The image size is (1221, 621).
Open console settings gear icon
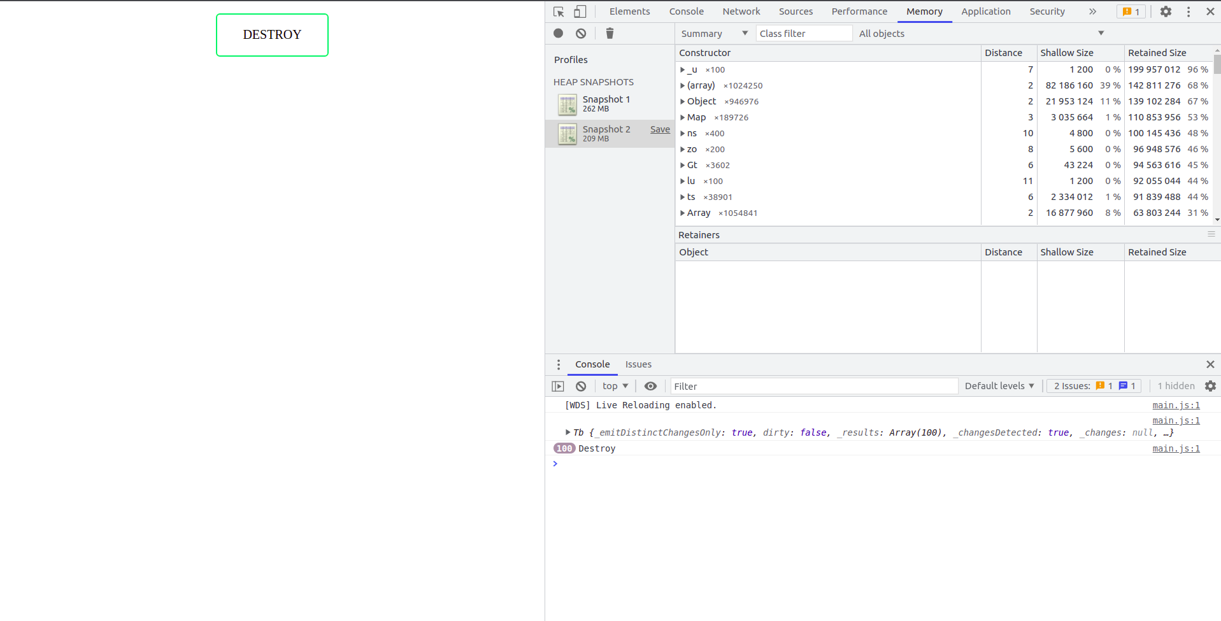(1210, 386)
